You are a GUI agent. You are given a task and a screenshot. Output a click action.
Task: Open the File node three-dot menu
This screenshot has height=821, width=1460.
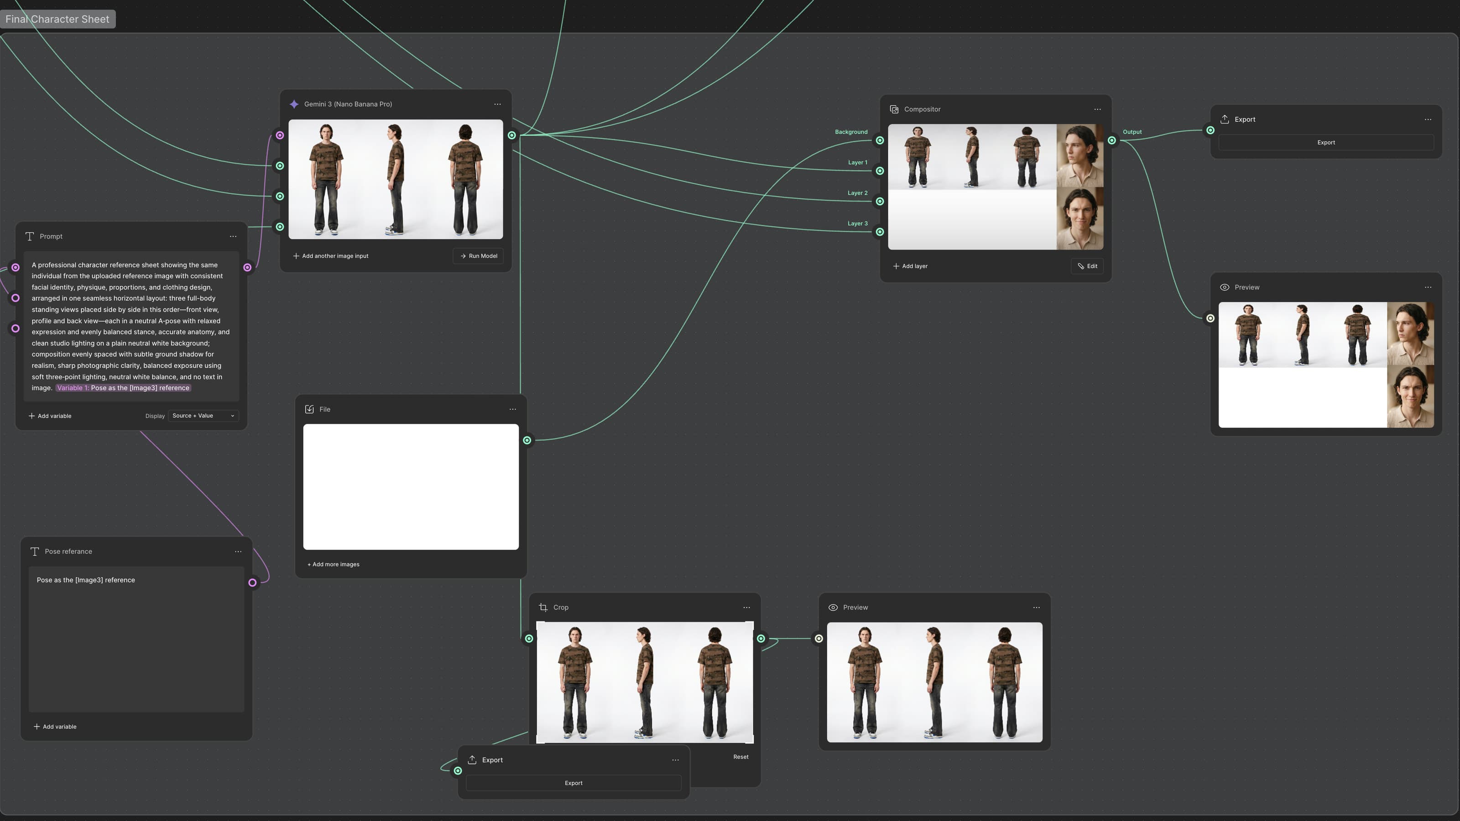click(512, 409)
